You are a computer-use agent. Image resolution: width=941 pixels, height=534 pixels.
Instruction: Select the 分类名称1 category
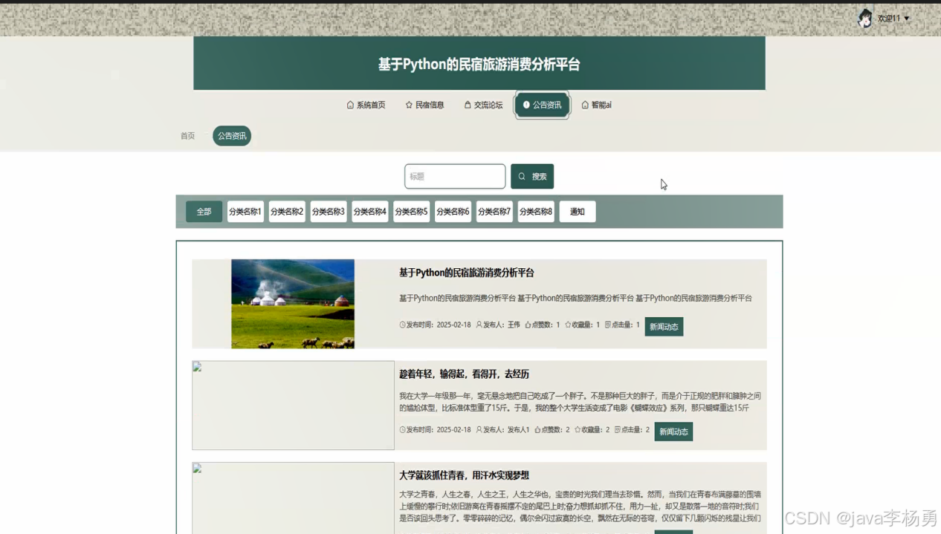245,212
